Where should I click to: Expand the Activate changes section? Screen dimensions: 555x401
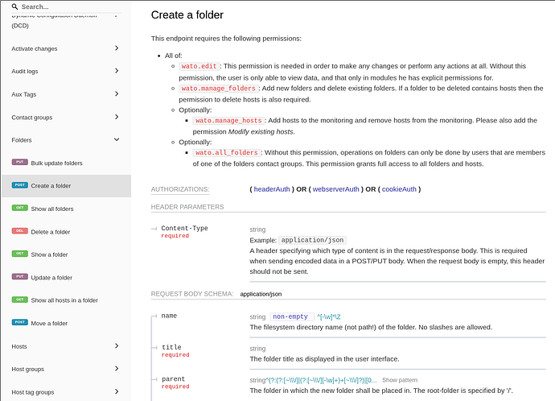[117, 48]
